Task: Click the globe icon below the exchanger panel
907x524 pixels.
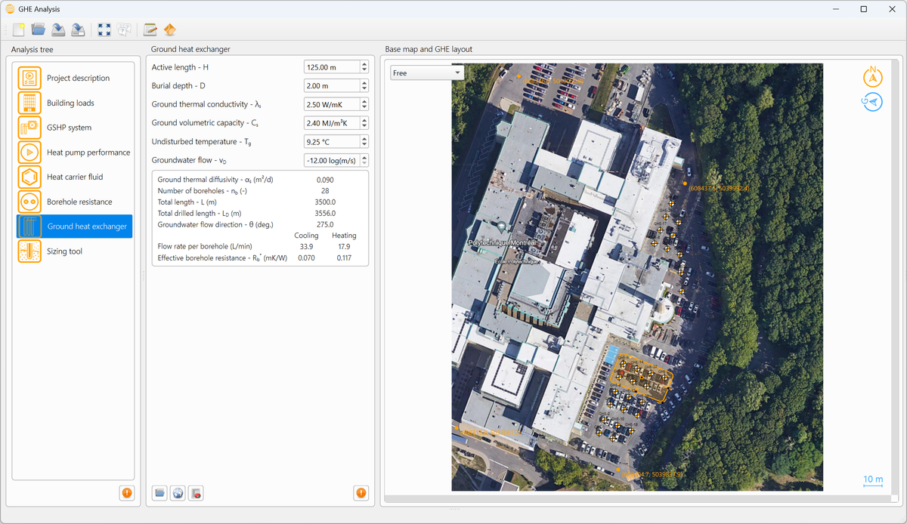Action: [178, 494]
